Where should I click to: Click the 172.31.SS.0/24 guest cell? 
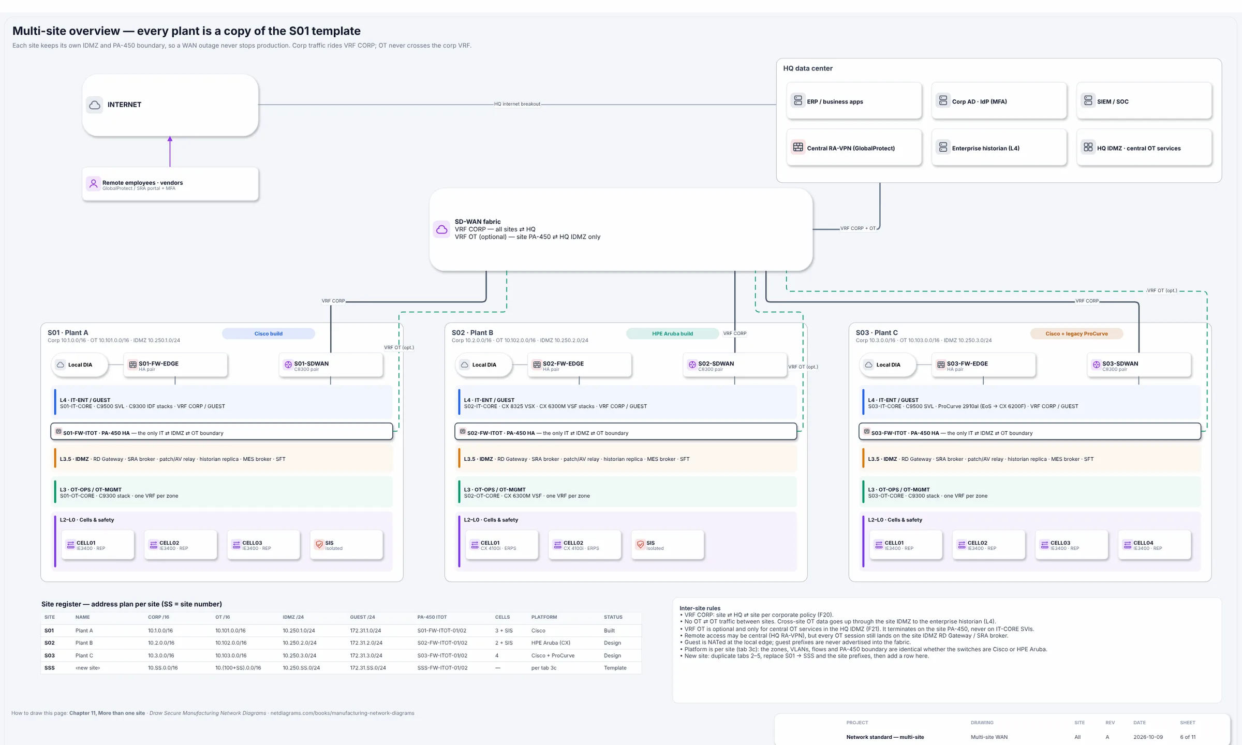pyautogui.click(x=367, y=668)
